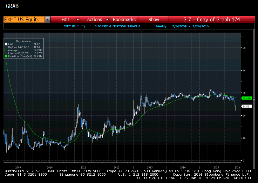
Task: Click the High on 04/17/15 legend icon
Action: pyautogui.click(x=6, y=47)
